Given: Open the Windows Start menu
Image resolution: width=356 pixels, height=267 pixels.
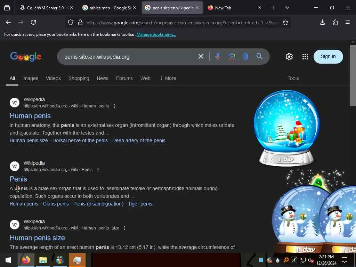Looking at the screenshot, I should coord(8,260).
